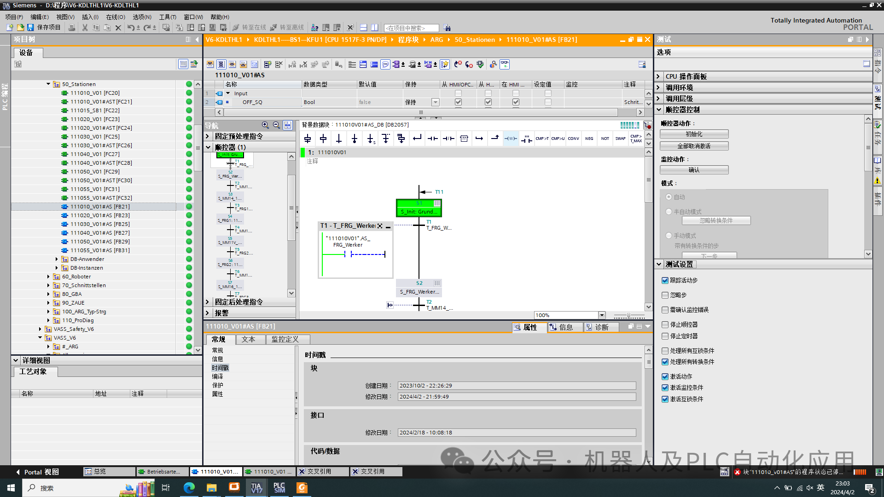
Task: Click the acknowledge button
Action: coord(694,170)
